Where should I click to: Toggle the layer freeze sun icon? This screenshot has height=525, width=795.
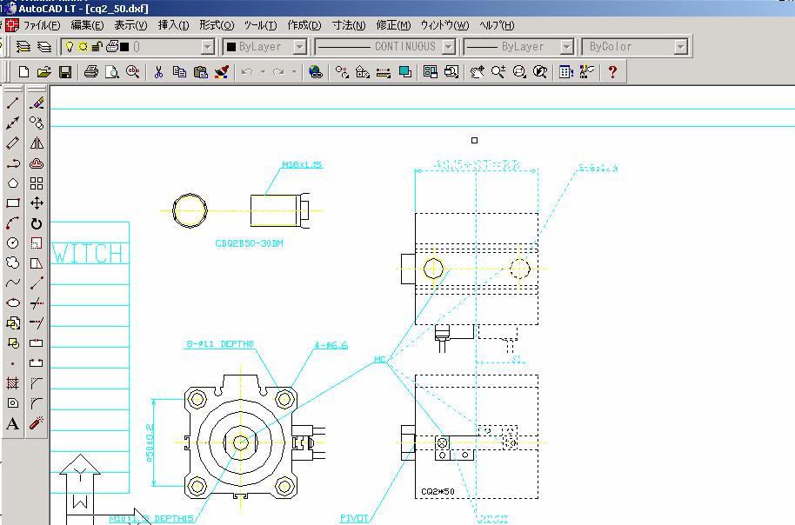click(83, 47)
